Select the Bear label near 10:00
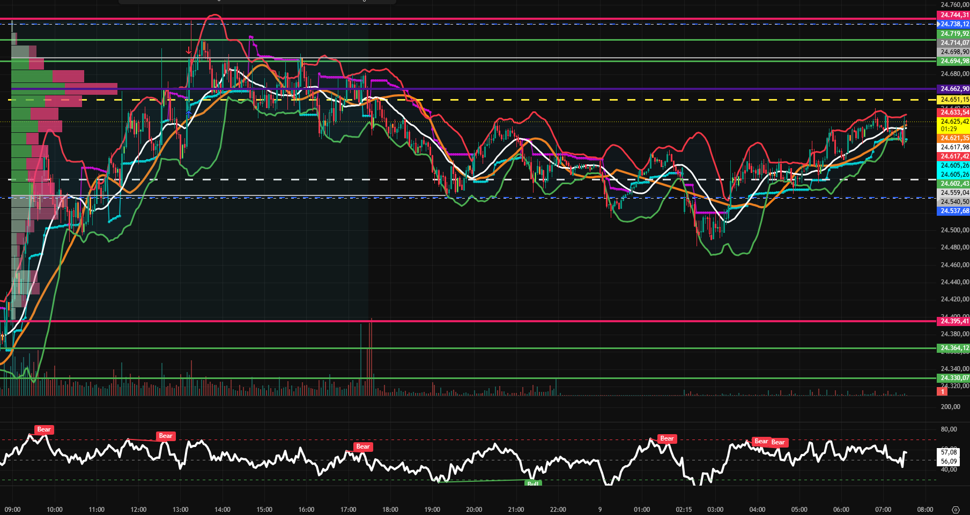This screenshot has width=970, height=515. (x=44, y=429)
